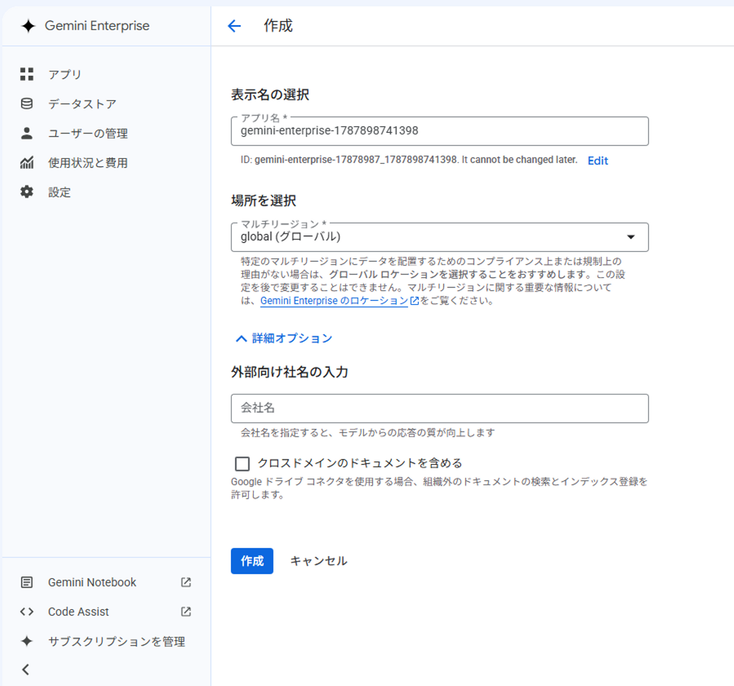Click the external link icon after ロケーション link
This screenshot has width=734, height=686.
414,301
